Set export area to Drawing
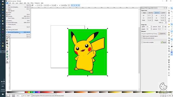173x97 pixels. (151, 13)
